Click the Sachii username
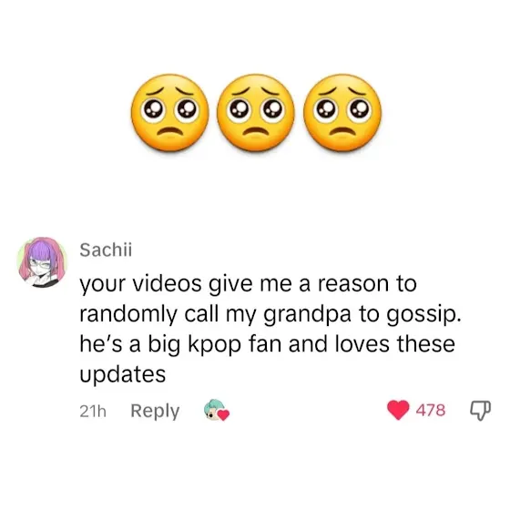This screenshot has width=510, height=510. 106,250
